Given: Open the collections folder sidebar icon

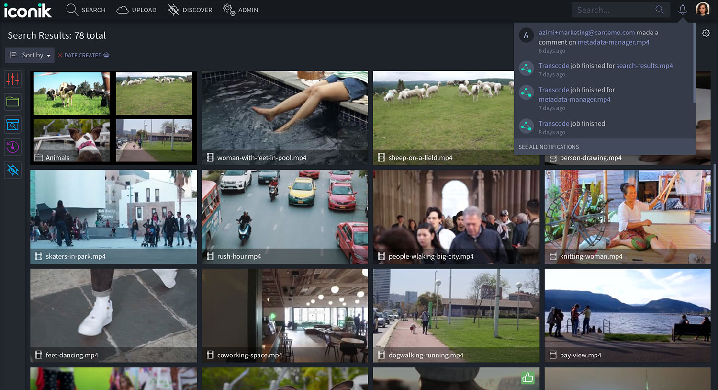Looking at the screenshot, I should pyautogui.click(x=13, y=102).
